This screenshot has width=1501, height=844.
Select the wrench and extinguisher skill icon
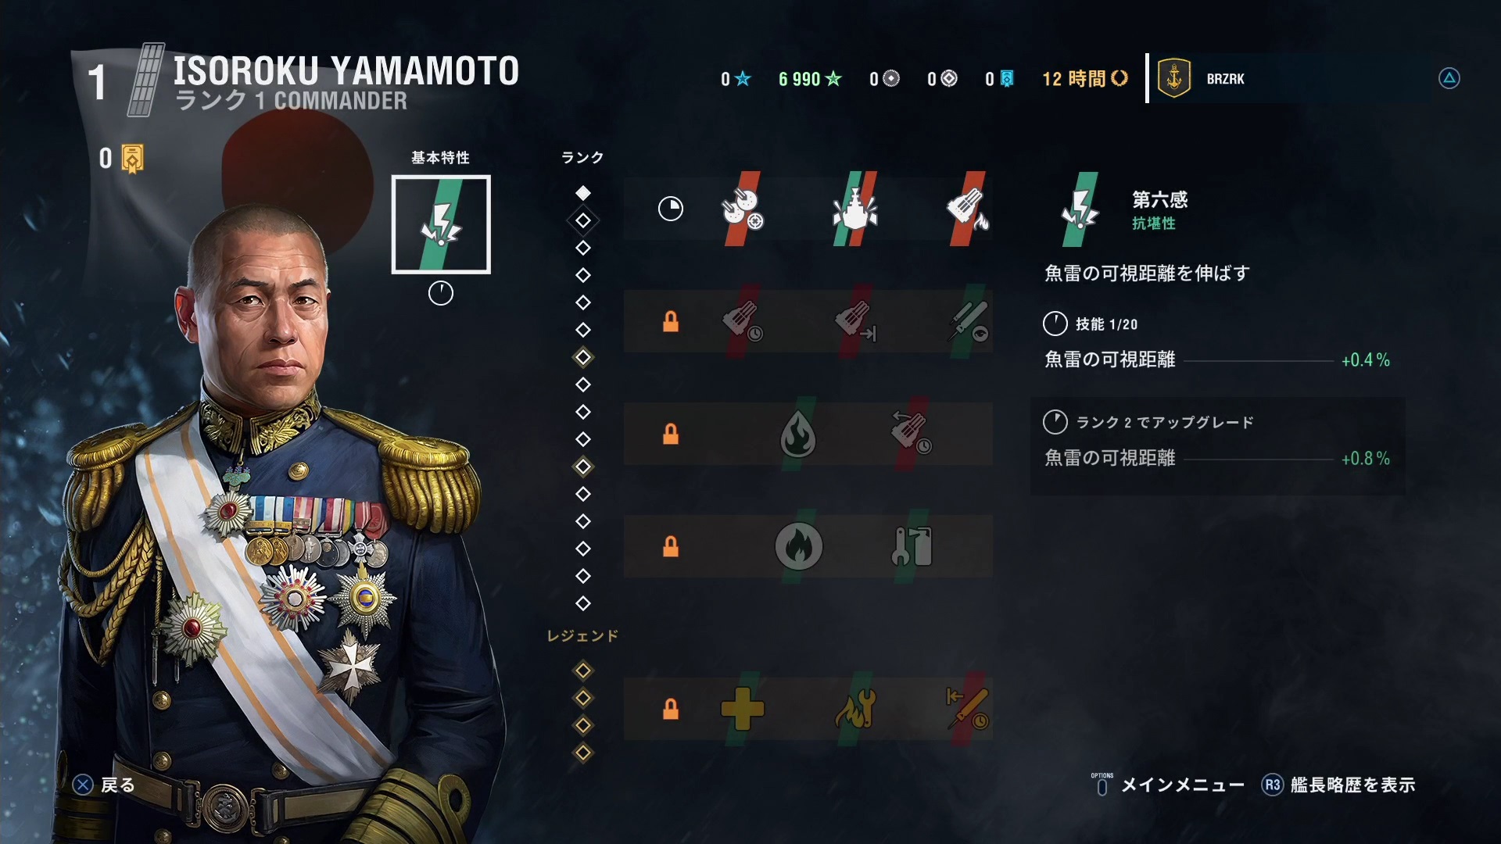click(x=912, y=545)
